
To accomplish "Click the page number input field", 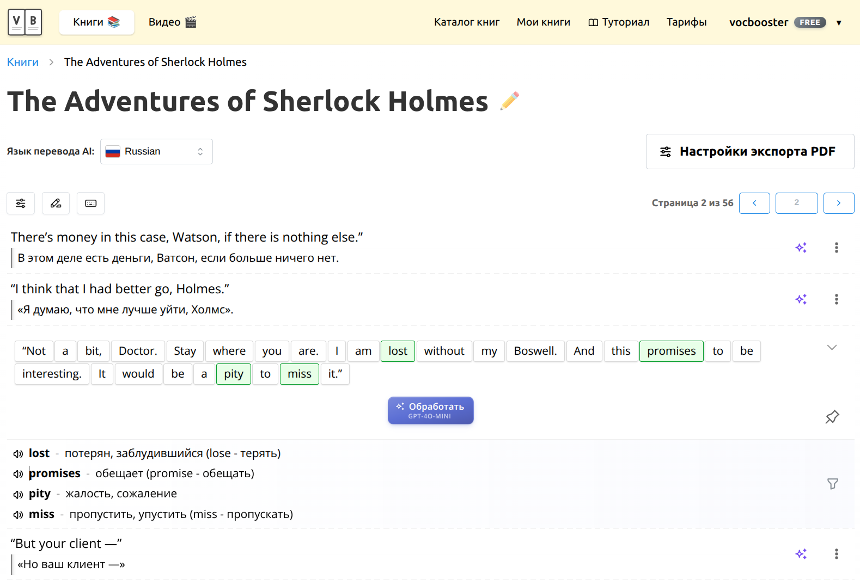I will 796,203.
